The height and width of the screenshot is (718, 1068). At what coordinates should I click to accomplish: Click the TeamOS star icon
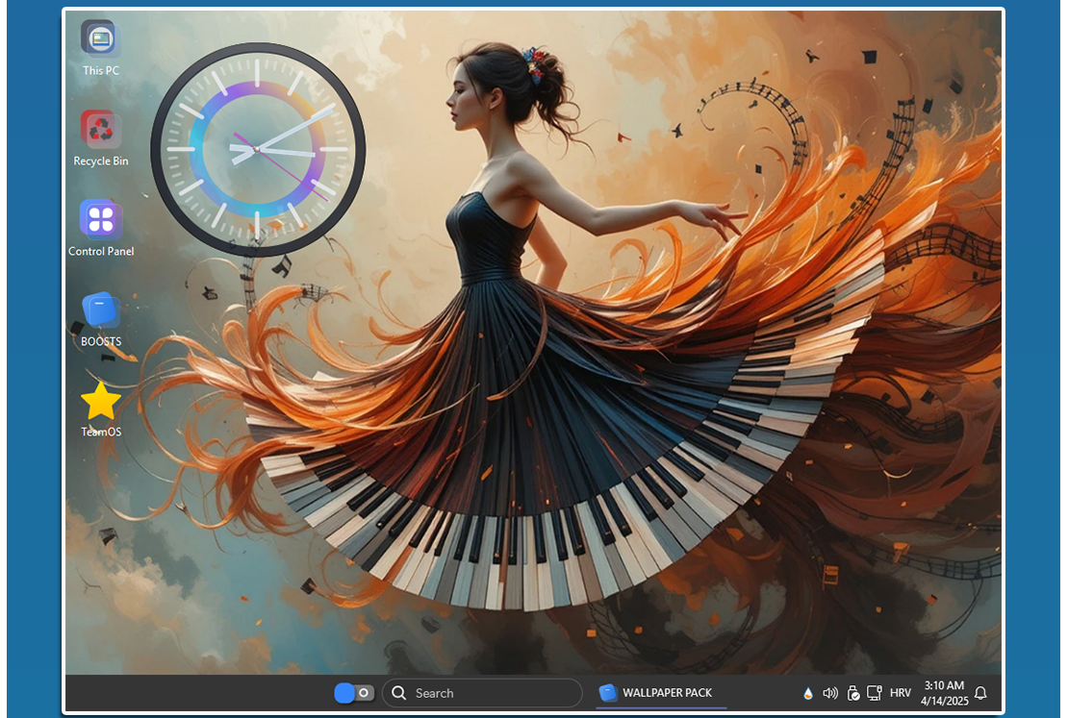click(x=100, y=401)
